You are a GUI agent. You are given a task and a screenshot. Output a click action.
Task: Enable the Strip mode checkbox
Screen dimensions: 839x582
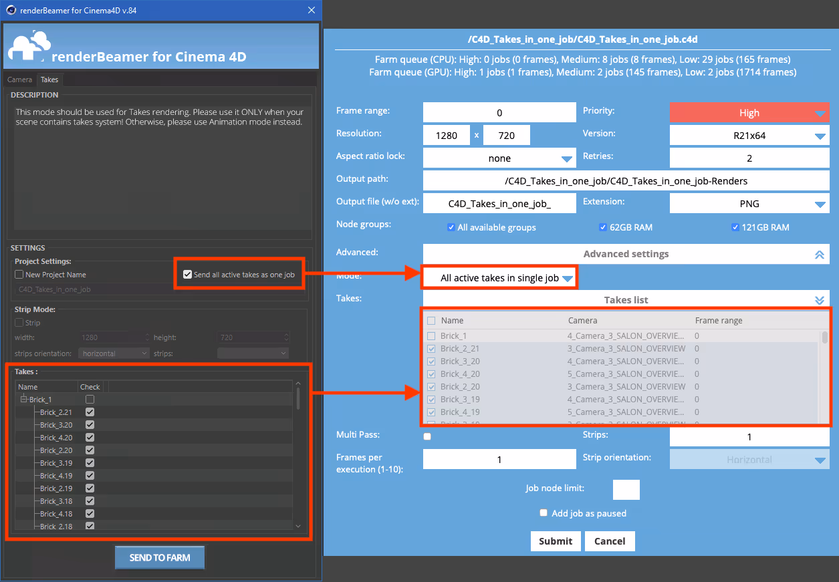tap(19, 323)
